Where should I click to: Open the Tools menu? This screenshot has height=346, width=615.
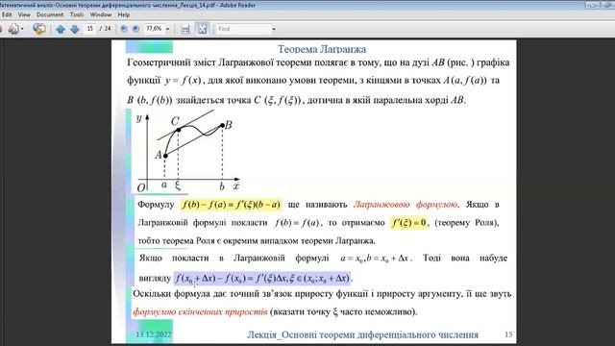(x=77, y=14)
